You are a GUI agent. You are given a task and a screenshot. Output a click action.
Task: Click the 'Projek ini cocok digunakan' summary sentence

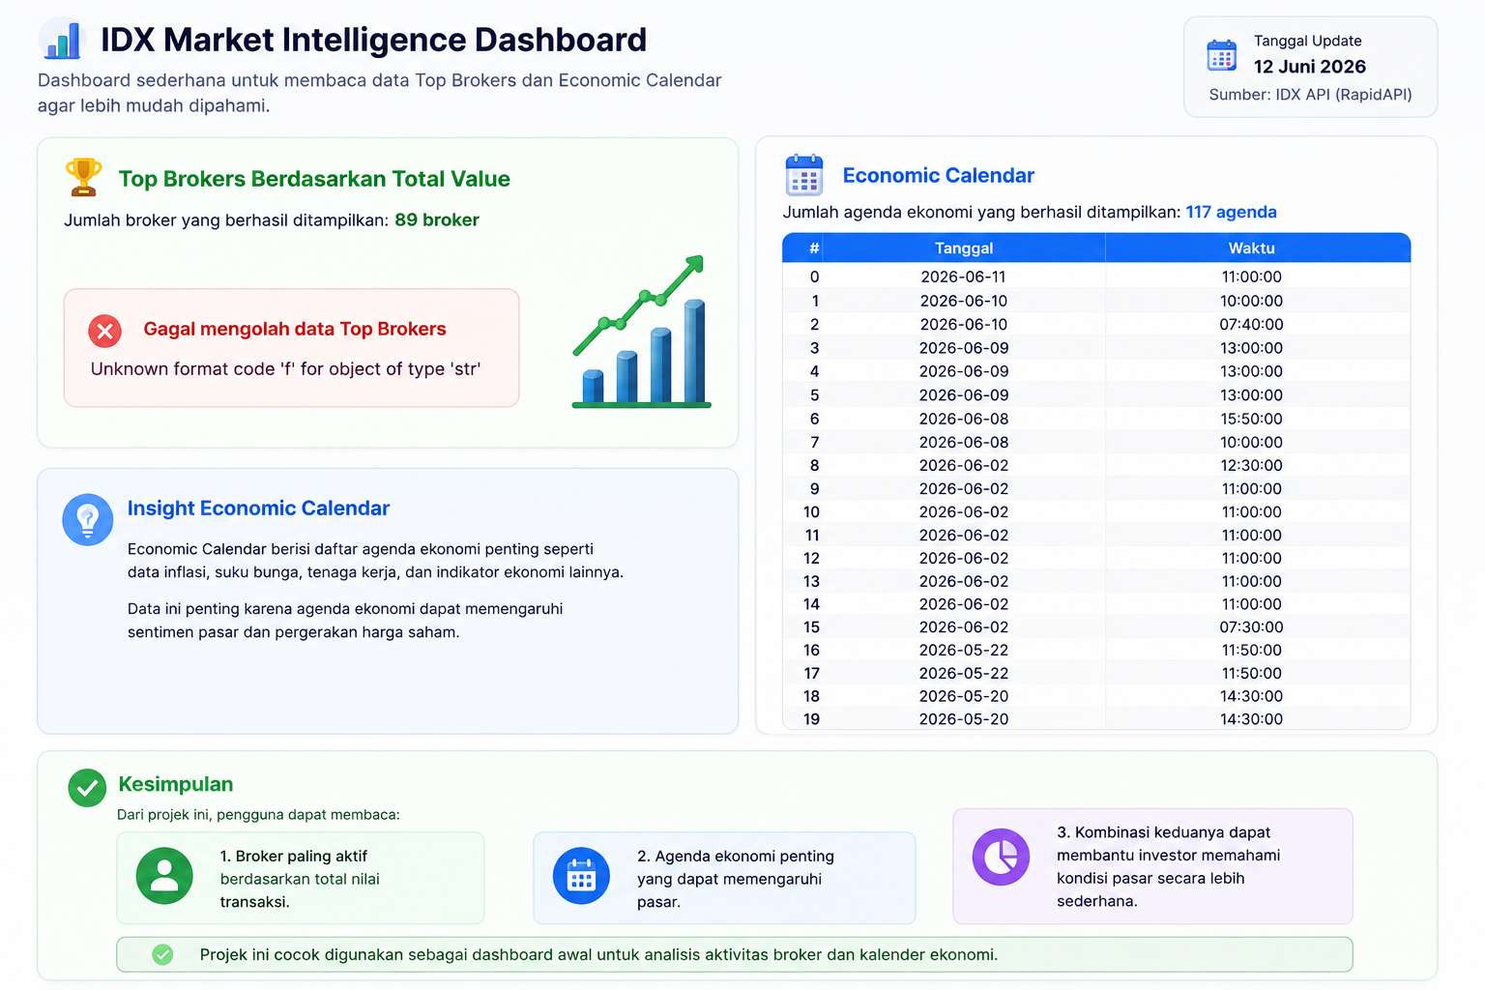coord(598,954)
